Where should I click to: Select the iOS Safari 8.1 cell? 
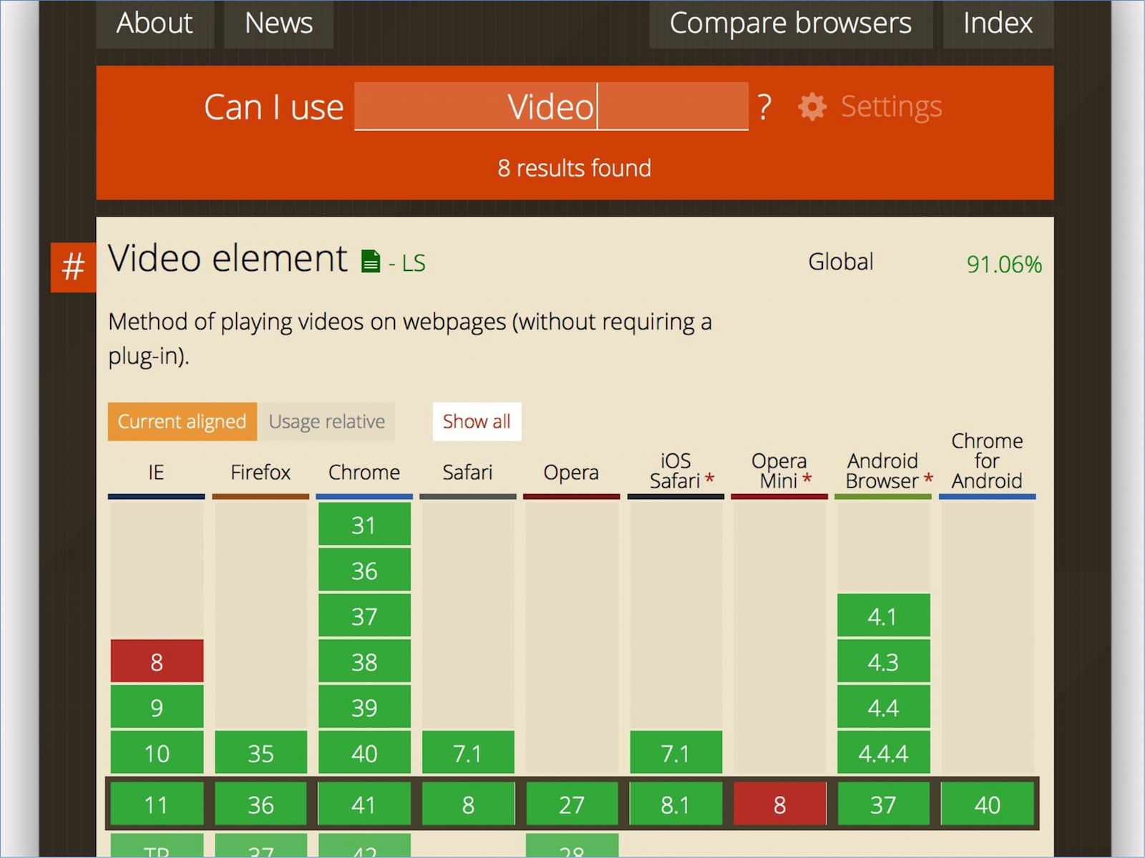[676, 804]
